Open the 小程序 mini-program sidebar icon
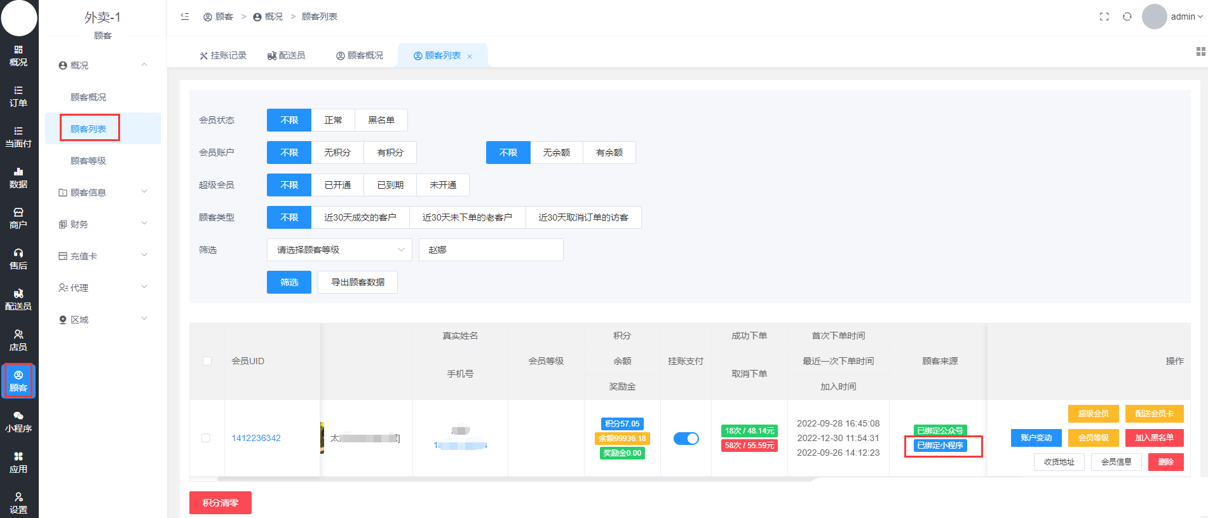This screenshot has height=518, width=1208. 18,422
